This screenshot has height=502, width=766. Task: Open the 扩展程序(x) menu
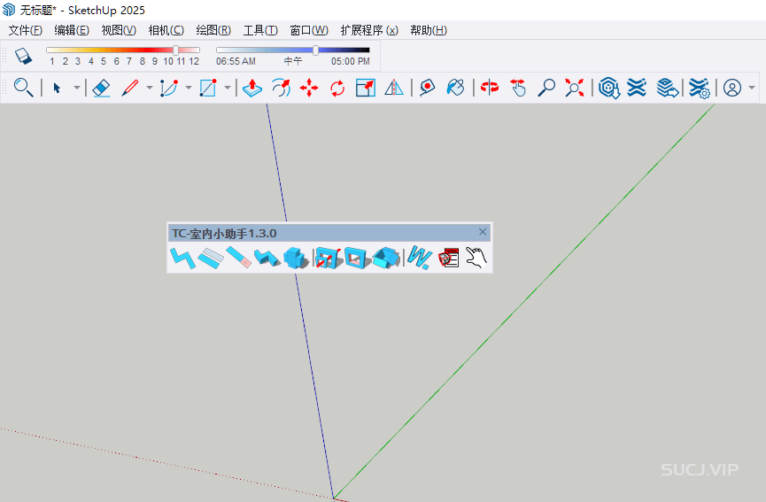pos(369,30)
